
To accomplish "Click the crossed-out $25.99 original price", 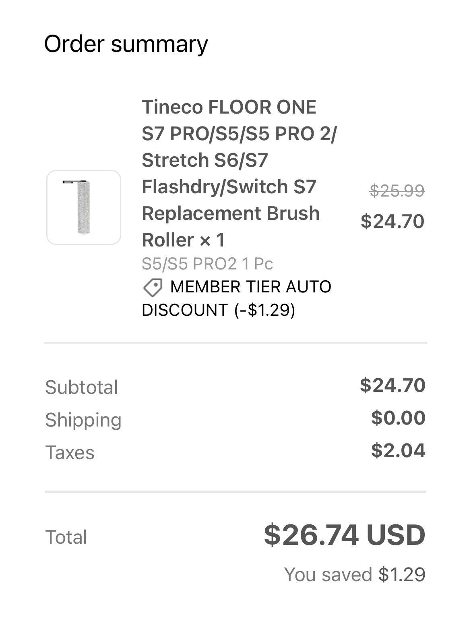I will click(397, 191).
